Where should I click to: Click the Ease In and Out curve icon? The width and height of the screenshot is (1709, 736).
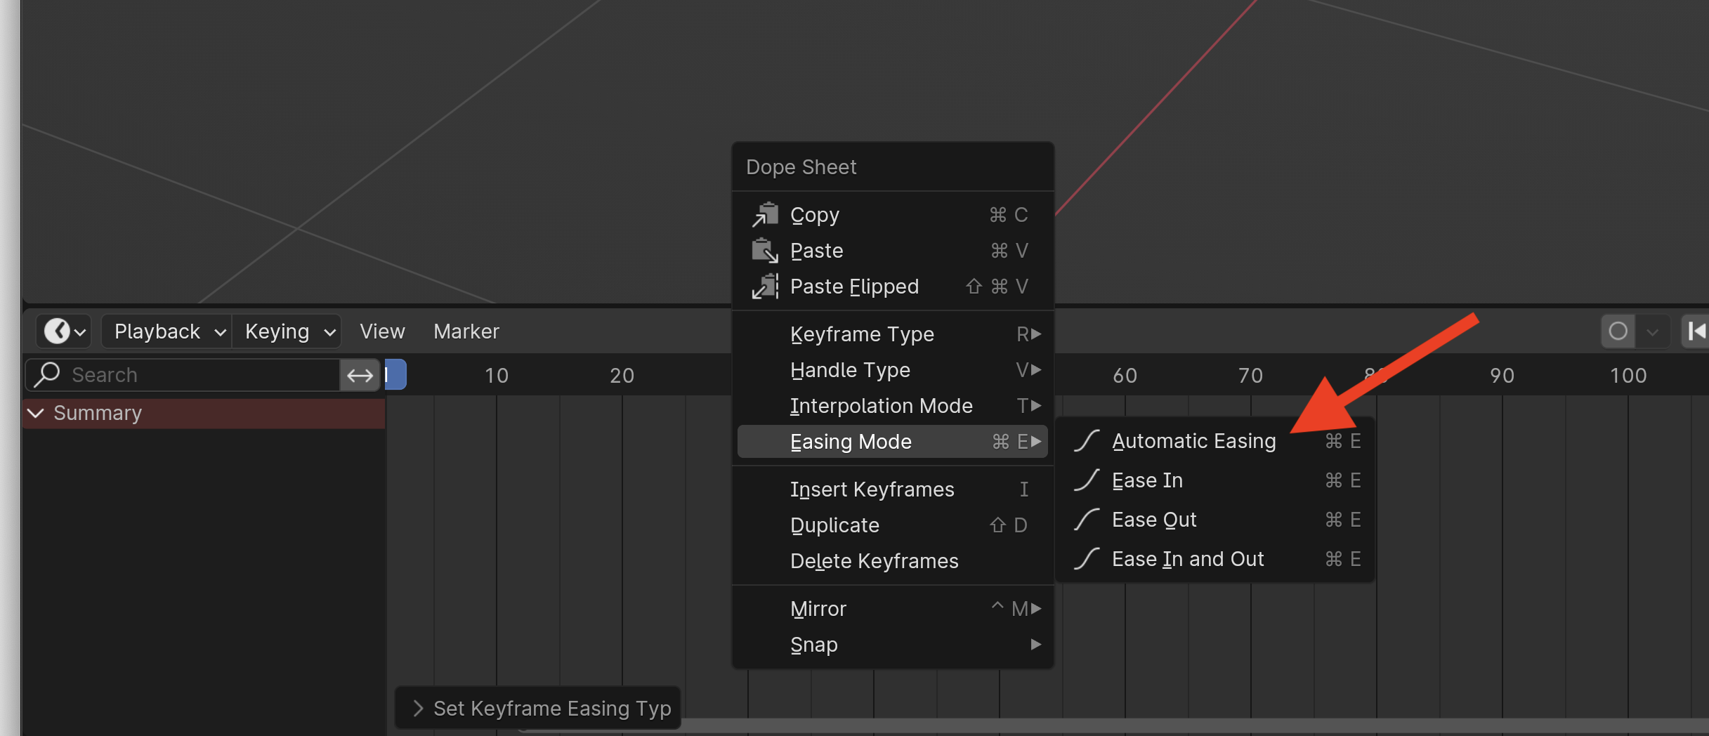point(1087,559)
